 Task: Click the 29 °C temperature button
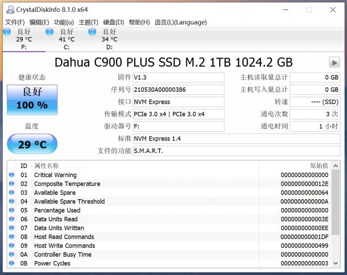coord(32,144)
